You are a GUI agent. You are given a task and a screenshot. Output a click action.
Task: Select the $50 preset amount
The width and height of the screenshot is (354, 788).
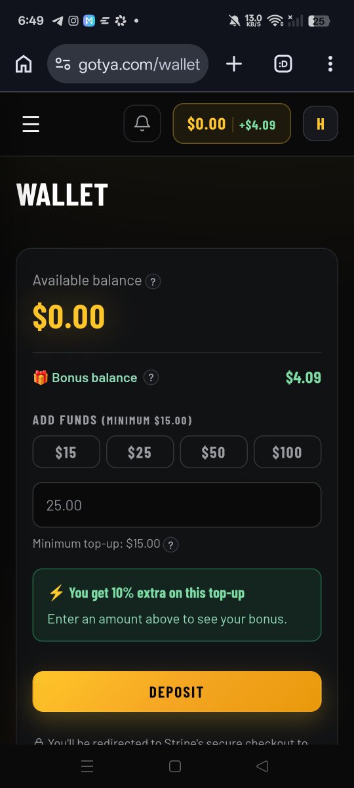(x=214, y=452)
